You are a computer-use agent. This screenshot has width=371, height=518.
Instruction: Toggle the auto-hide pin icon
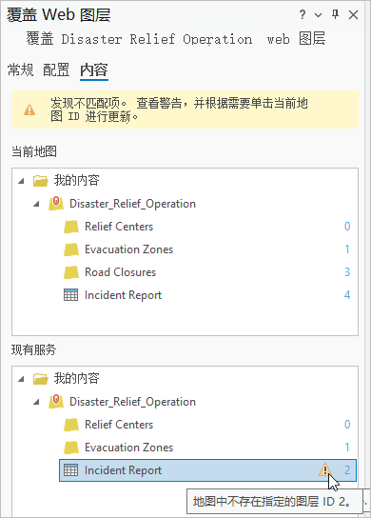(x=336, y=14)
